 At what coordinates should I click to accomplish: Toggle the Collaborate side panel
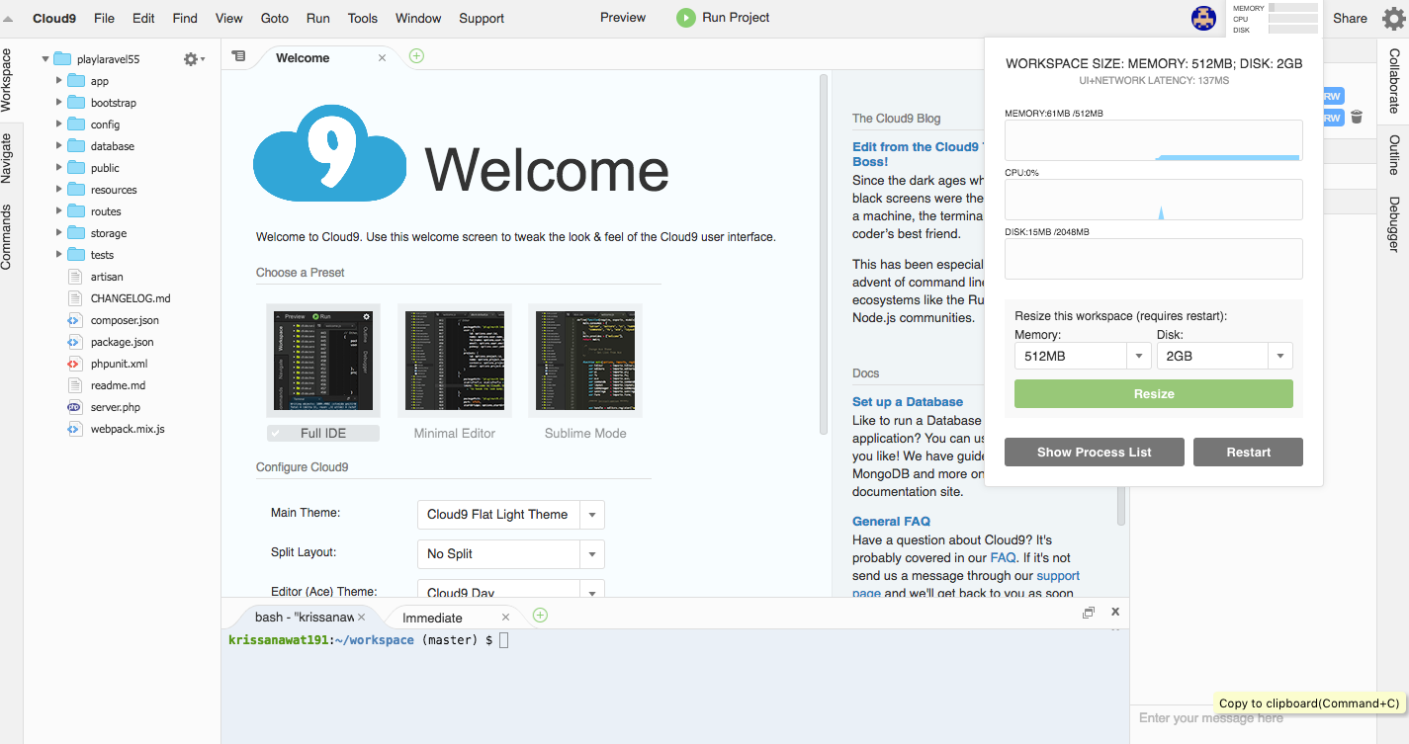click(1393, 81)
